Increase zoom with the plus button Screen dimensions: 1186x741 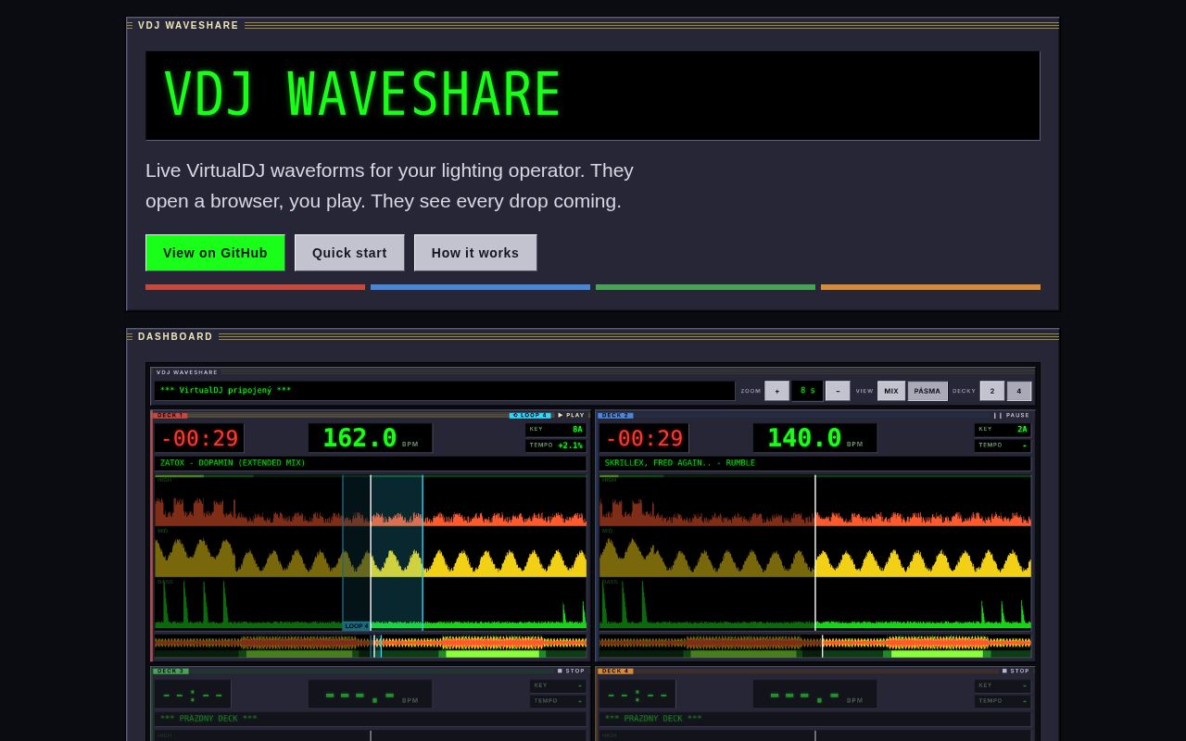coord(777,391)
